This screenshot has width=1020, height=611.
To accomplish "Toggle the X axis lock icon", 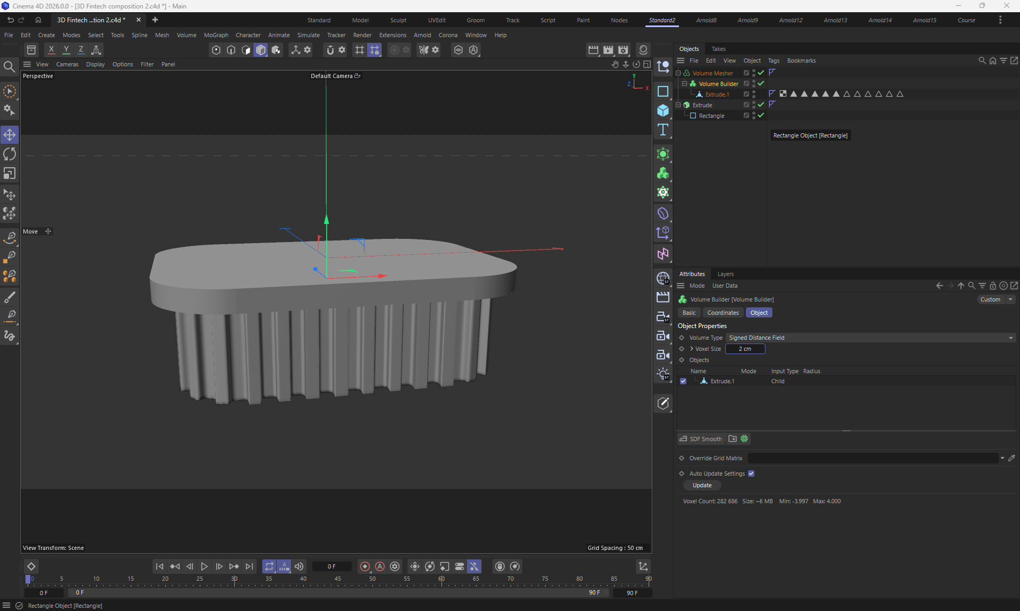I will click(x=51, y=50).
